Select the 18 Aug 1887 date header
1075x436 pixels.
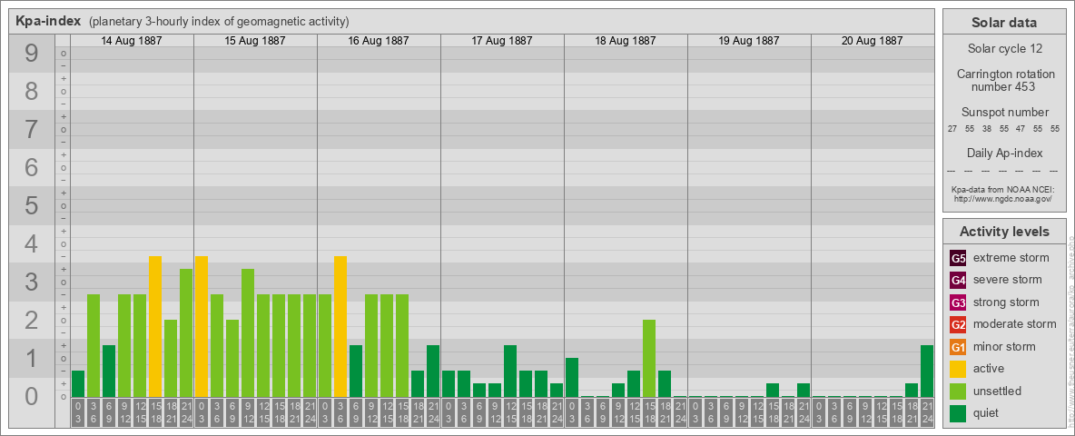(626, 41)
